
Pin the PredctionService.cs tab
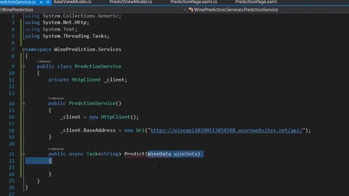pos(41,2)
